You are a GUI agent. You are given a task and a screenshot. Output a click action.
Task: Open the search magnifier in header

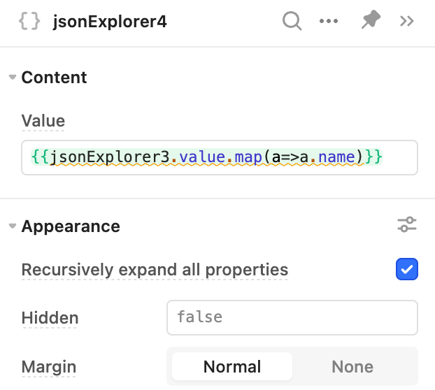pos(292,21)
